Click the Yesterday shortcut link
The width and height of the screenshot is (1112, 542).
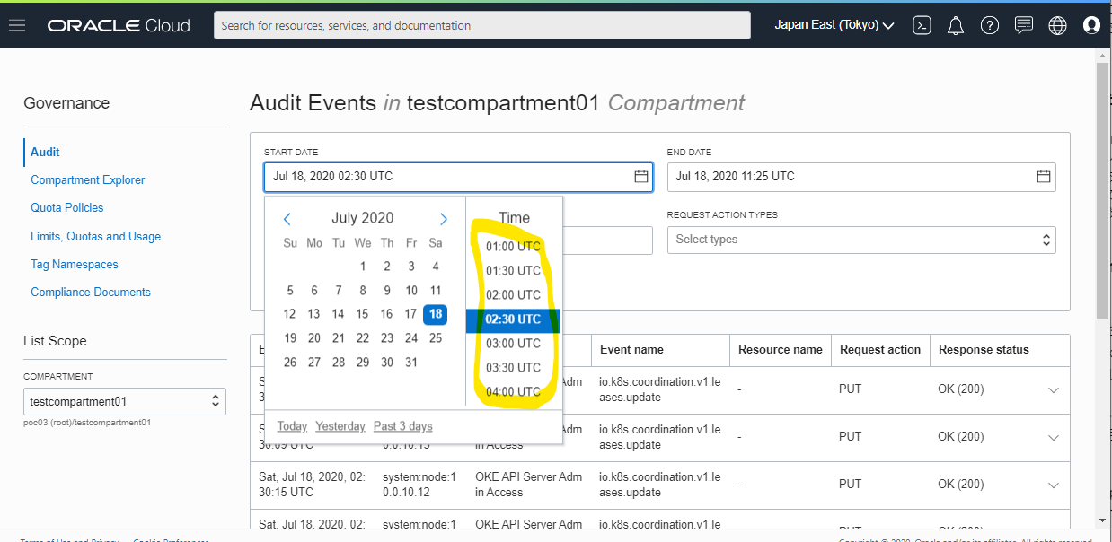pos(340,426)
